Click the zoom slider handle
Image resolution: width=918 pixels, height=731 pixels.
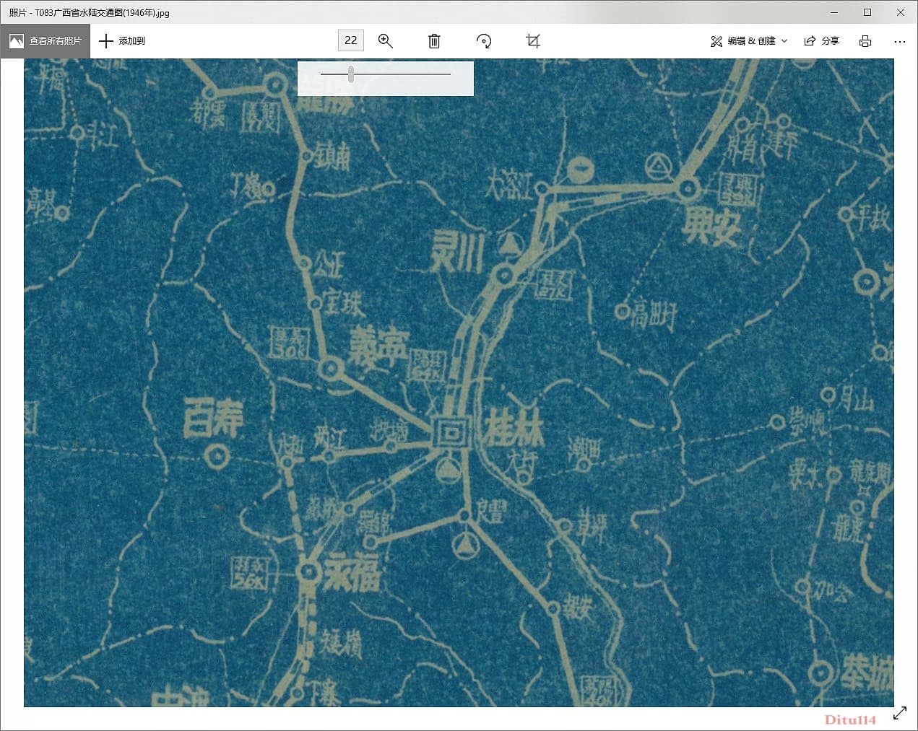(x=351, y=73)
